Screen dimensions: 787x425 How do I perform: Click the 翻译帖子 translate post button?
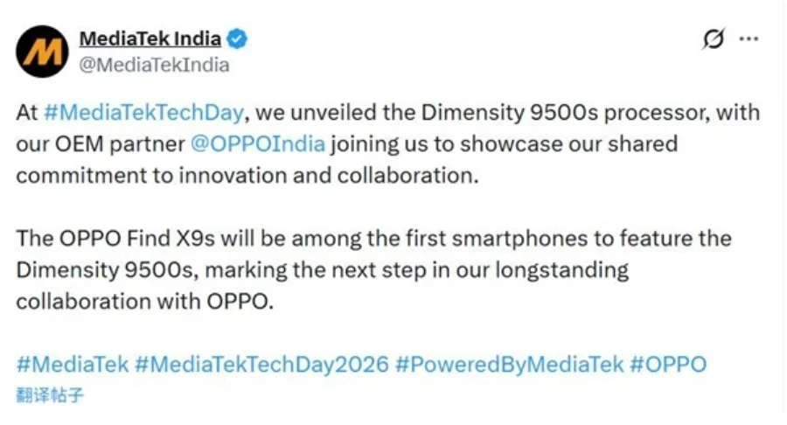pos(50,394)
